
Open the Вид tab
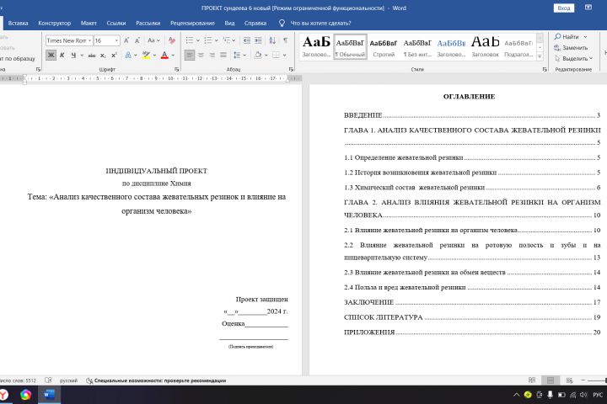click(229, 24)
